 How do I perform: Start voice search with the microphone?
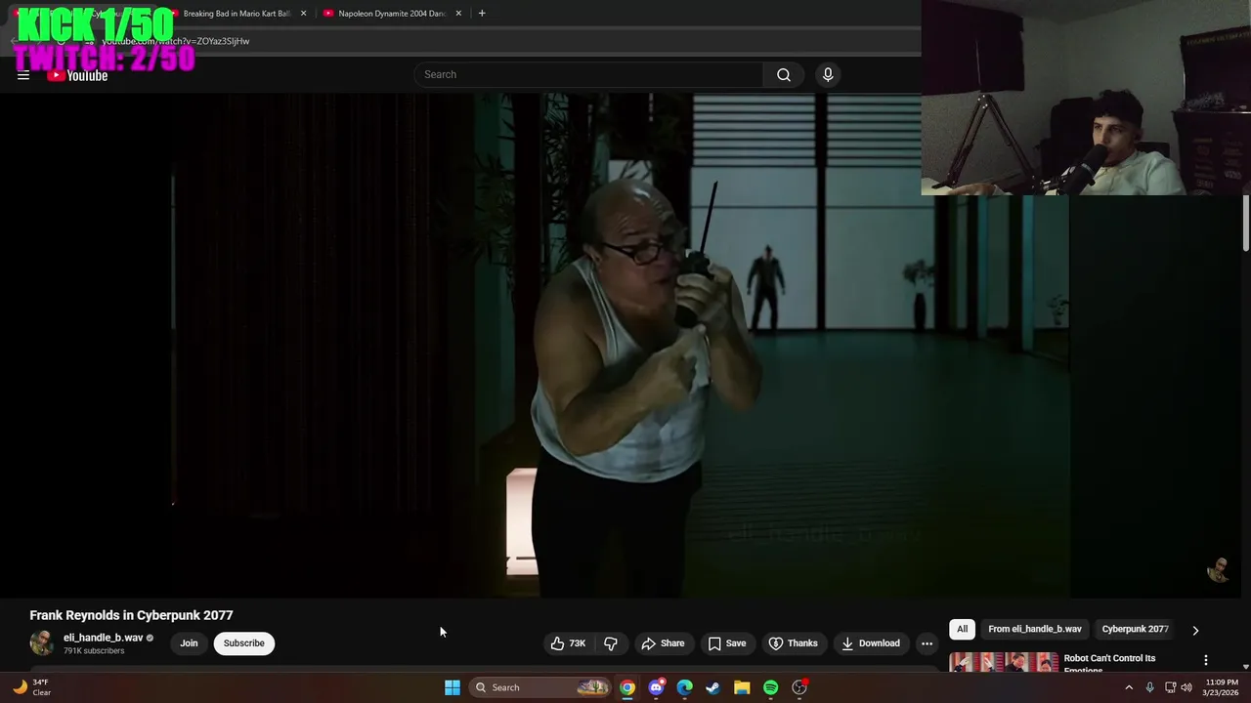(x=828, y=75)
